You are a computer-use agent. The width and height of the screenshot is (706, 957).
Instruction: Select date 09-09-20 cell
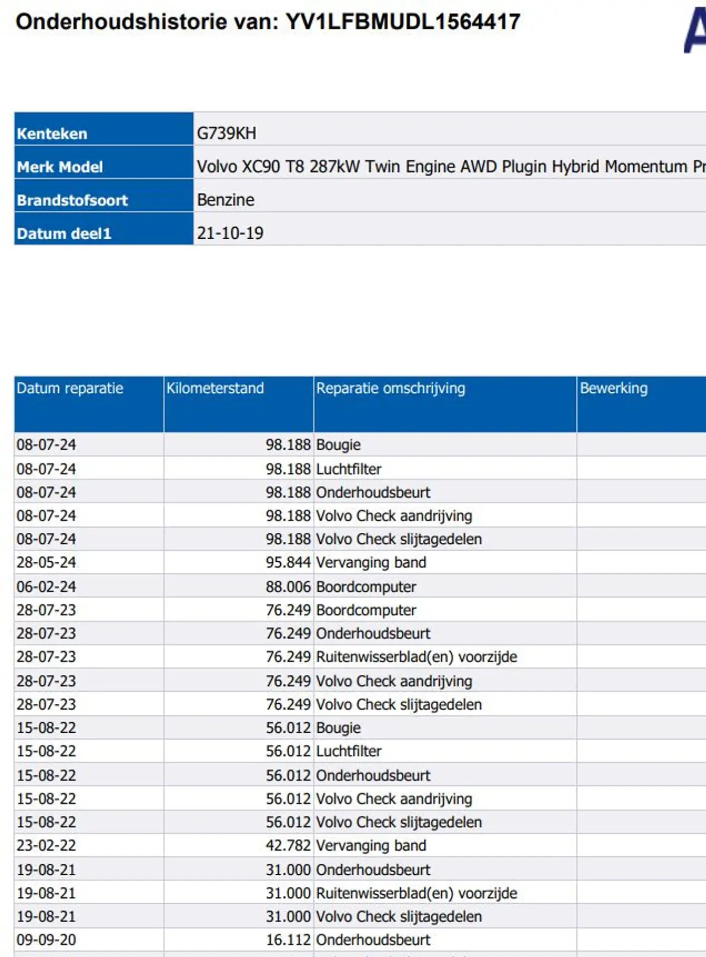pyautogui.click(x=89, y=940)
